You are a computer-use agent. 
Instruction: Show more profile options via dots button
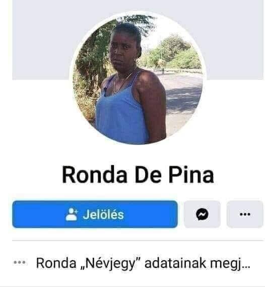245,214
